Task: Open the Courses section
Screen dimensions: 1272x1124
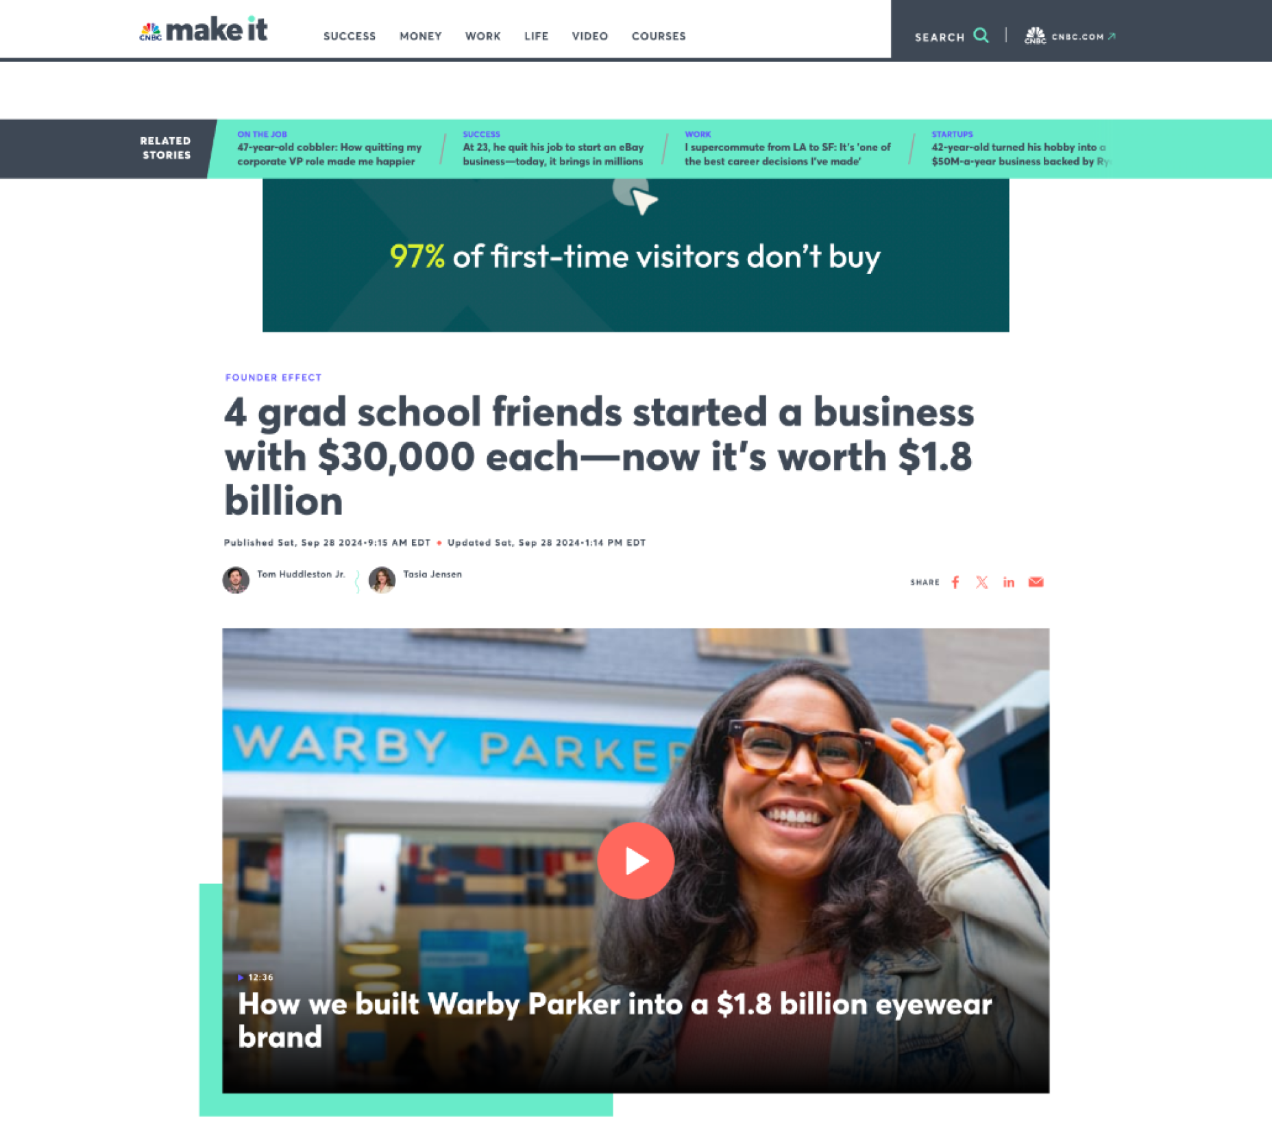Action: point(659,36)
